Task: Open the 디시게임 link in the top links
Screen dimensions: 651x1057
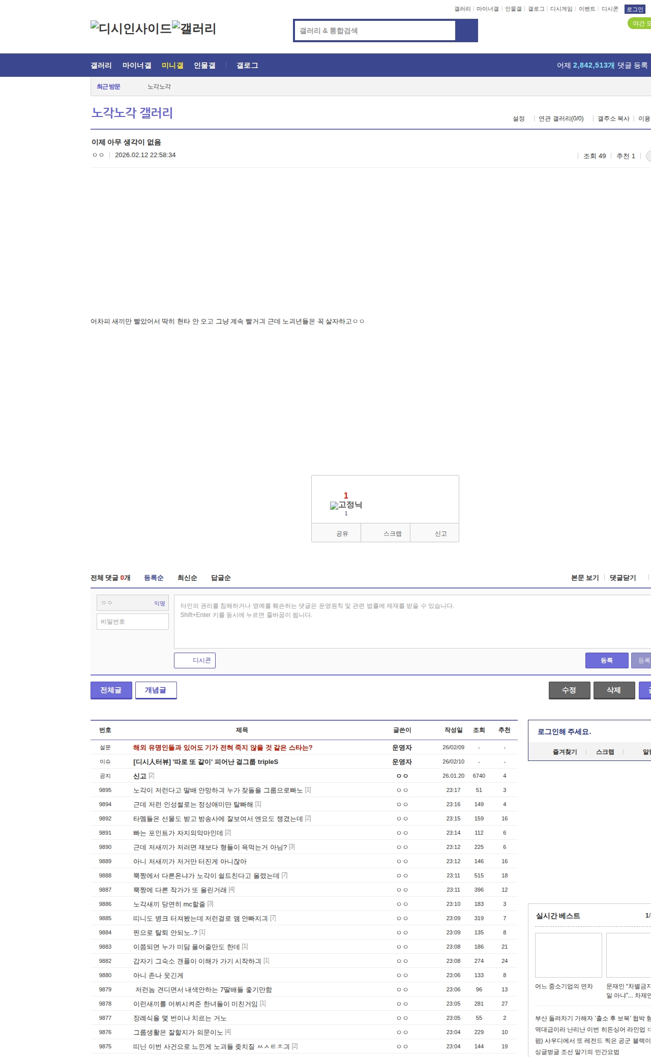Action: coord(561,9)
